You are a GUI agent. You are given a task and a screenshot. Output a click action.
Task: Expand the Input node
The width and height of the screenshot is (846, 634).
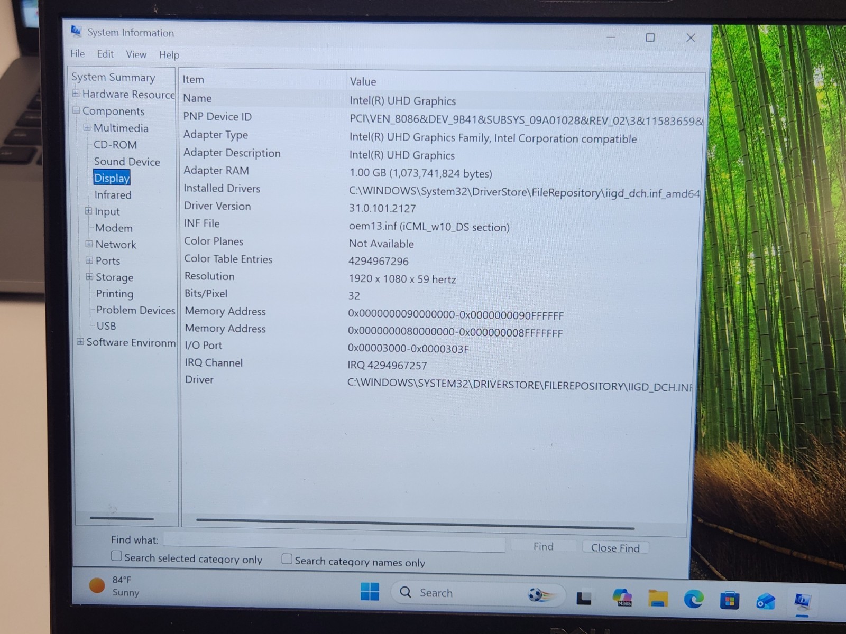[88, 211]
